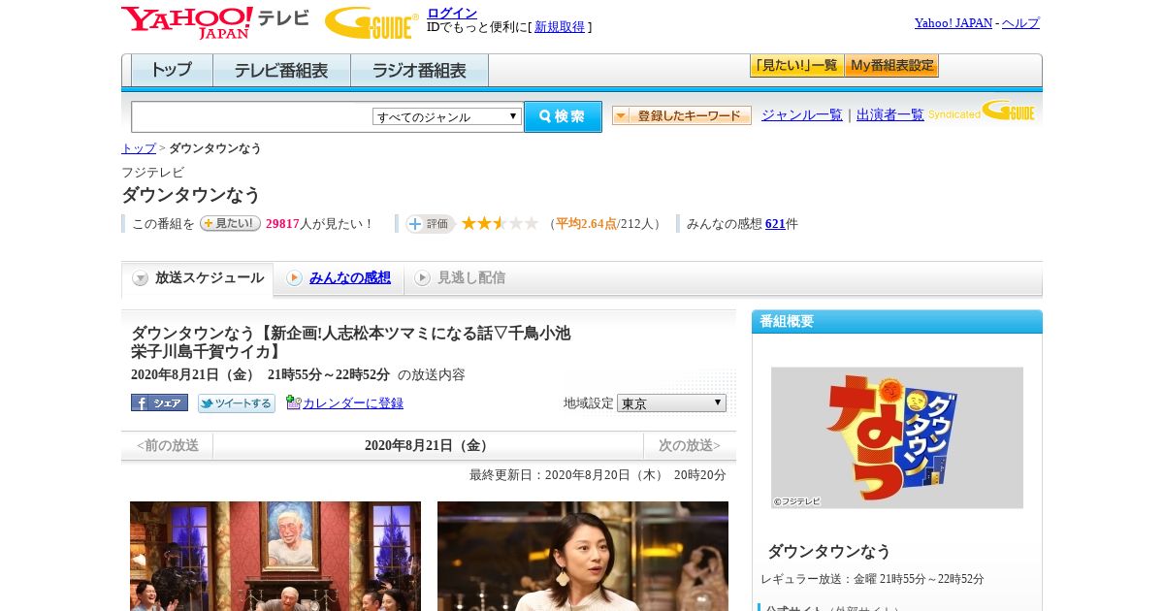Click the カレンダーに登録 link

click(x=353, y=402)
